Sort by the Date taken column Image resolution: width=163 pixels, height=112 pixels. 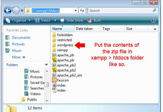point(87,29)
